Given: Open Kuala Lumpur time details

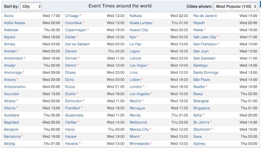Looking at the screenshot, I should point(141,23).
